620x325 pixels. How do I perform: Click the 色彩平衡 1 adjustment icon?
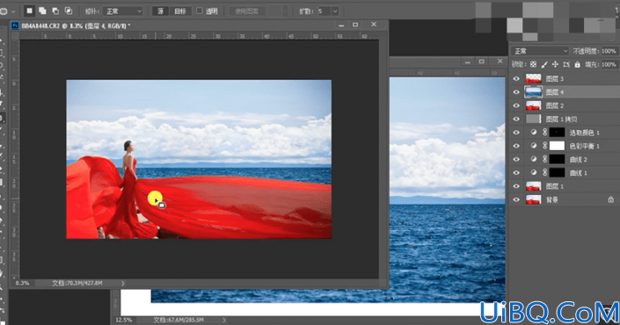click(x=534, y=146)
